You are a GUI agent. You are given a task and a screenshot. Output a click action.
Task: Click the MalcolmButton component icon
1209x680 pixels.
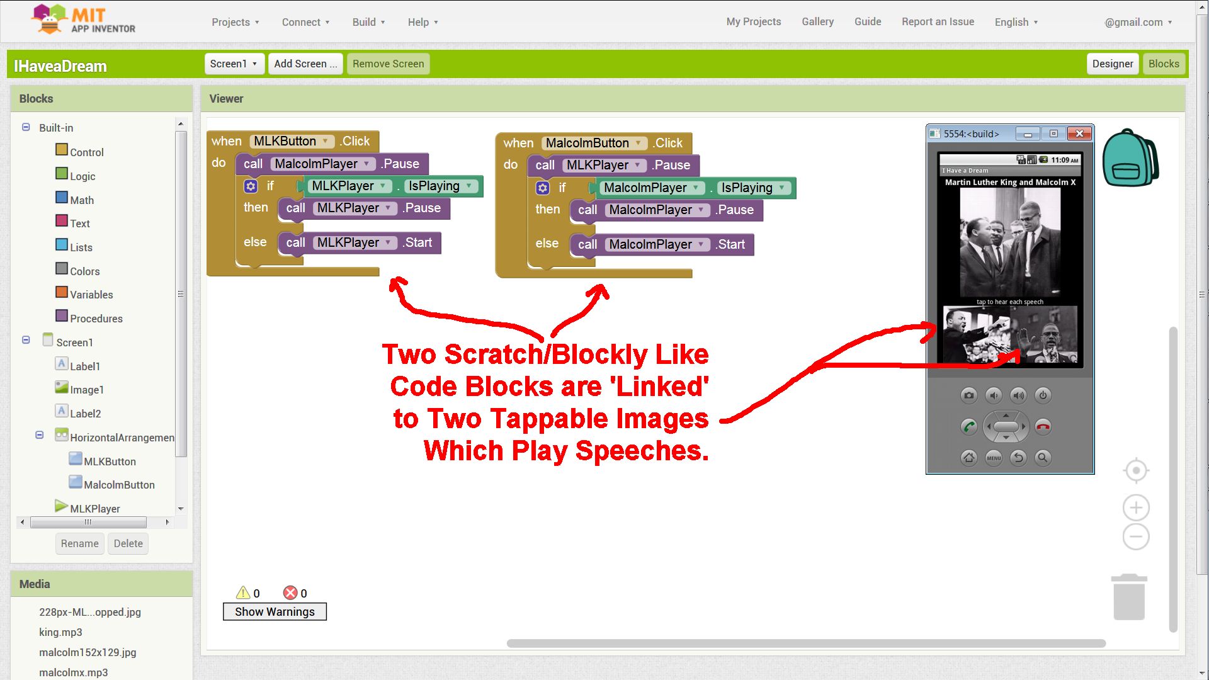76,483
